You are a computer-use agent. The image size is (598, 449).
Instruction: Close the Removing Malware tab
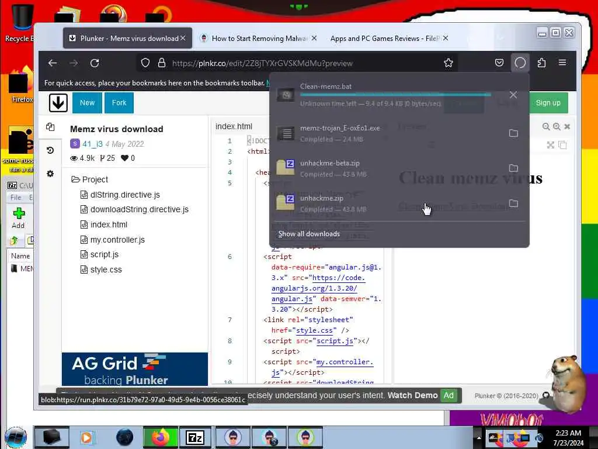coord(314,38)
